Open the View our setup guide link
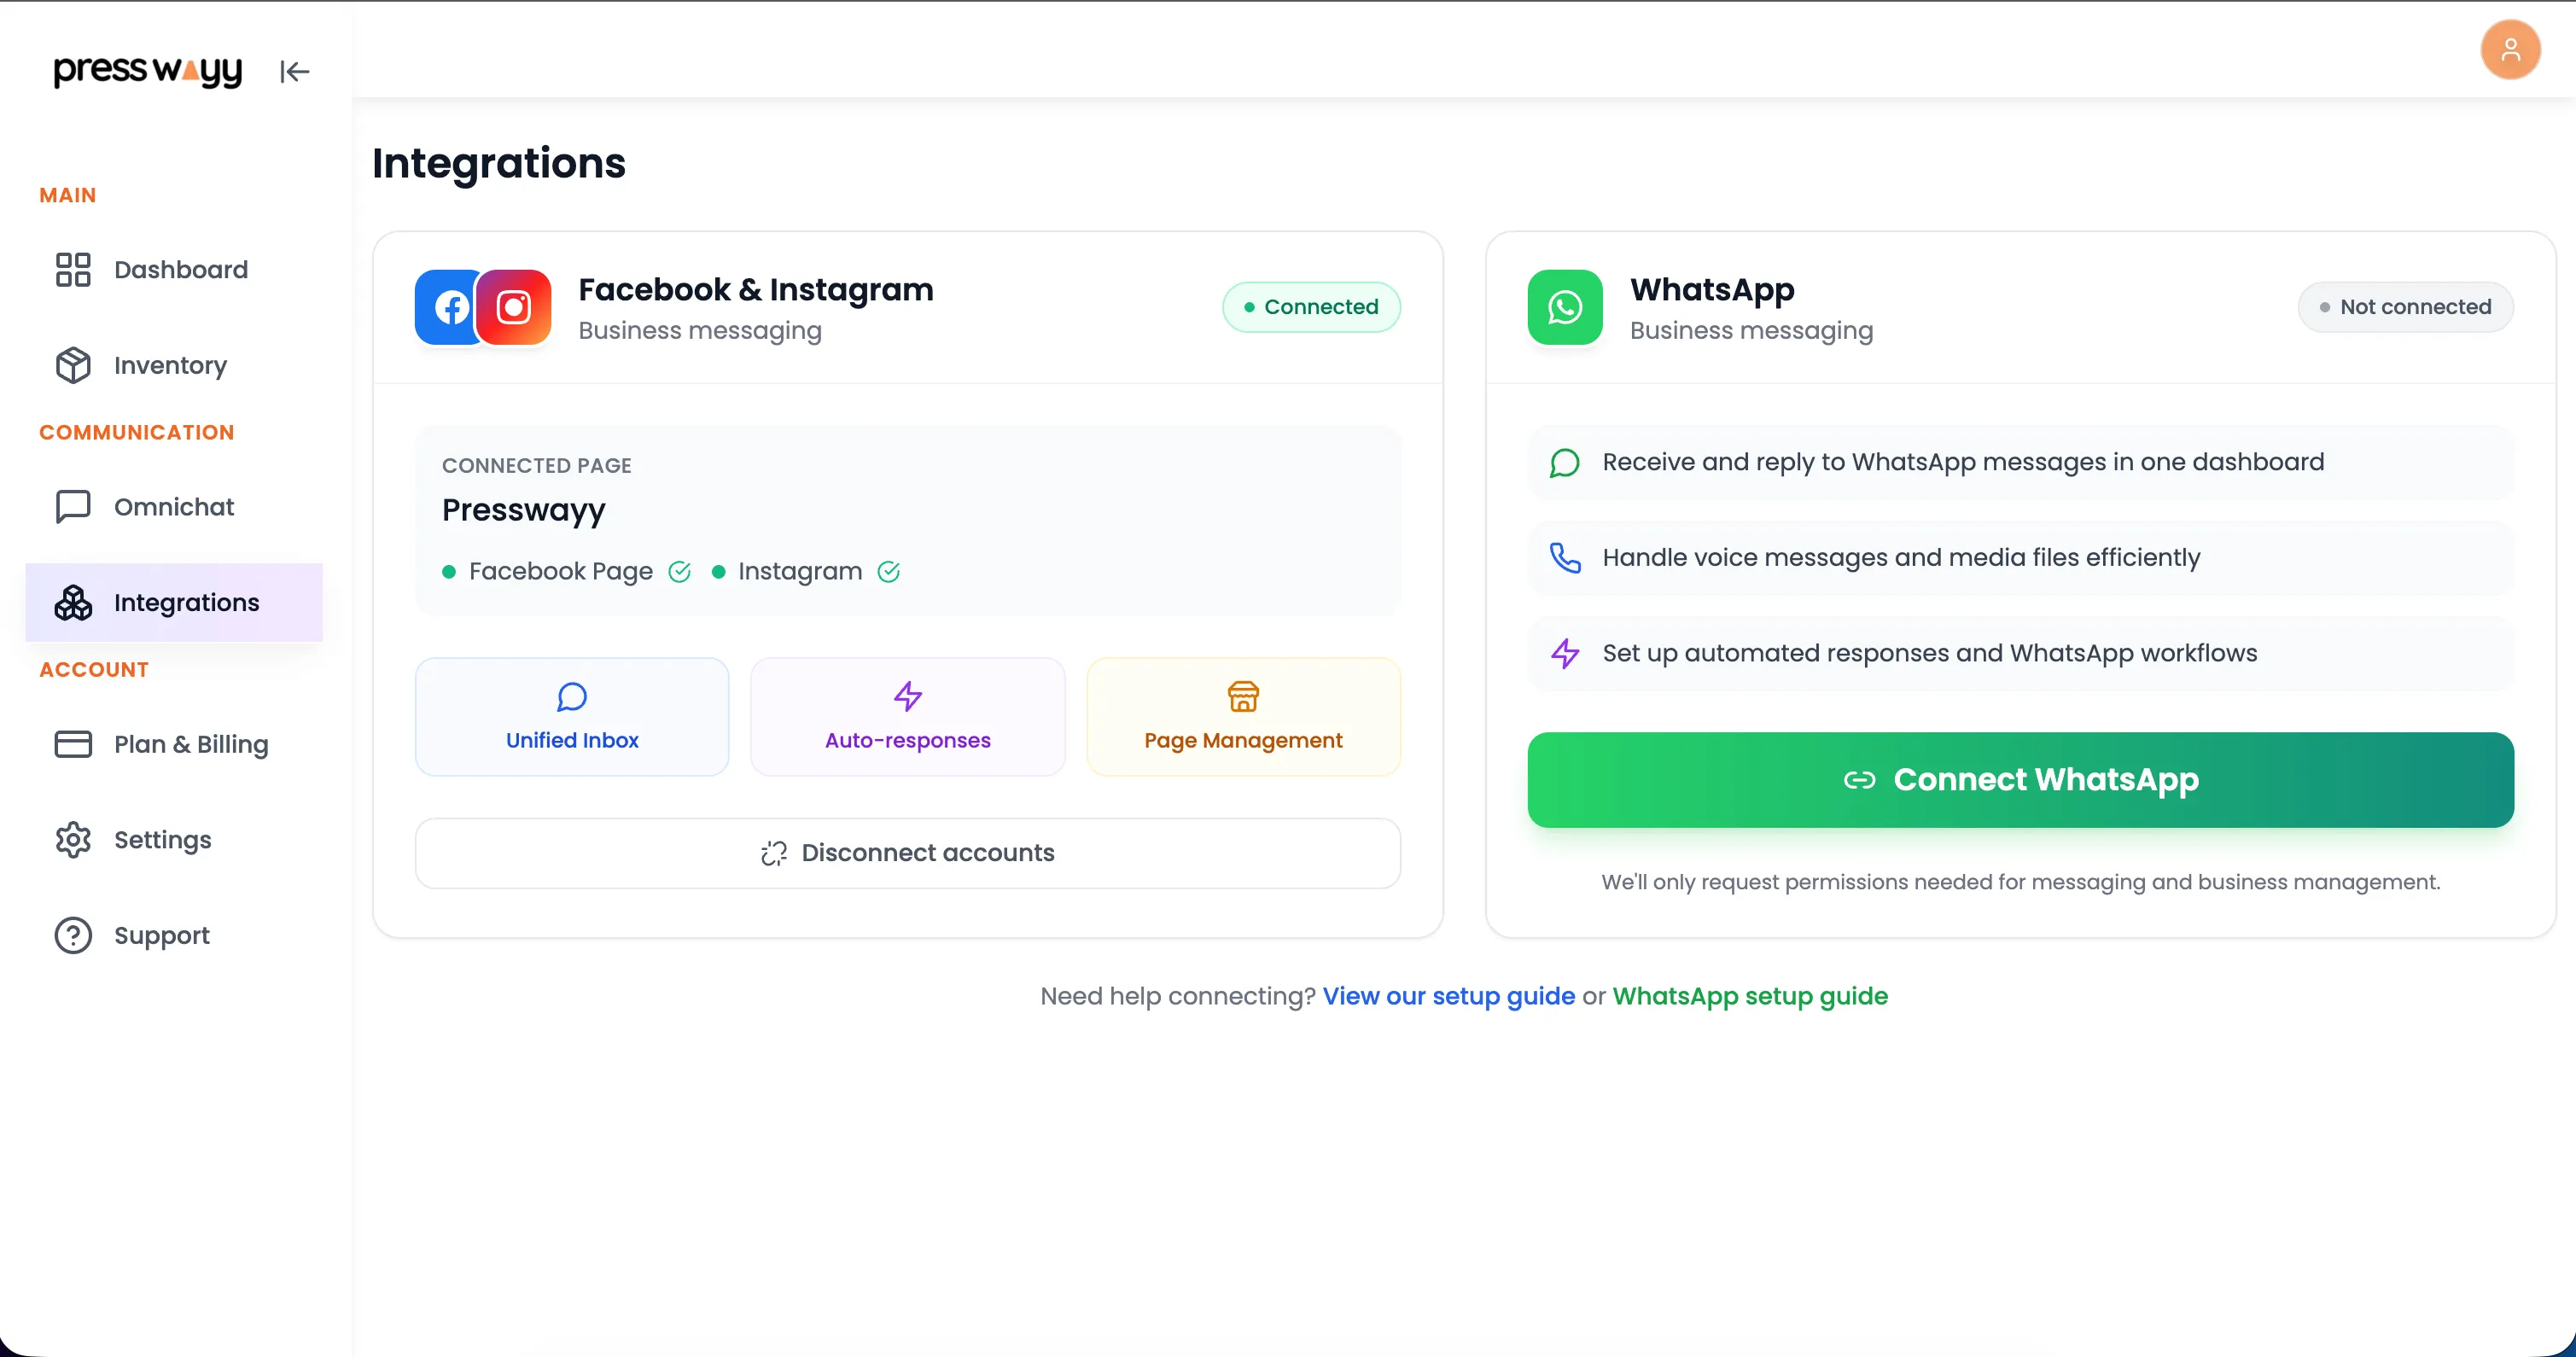Viewport: 2576px width, 1357px height. coord(1448,996)
